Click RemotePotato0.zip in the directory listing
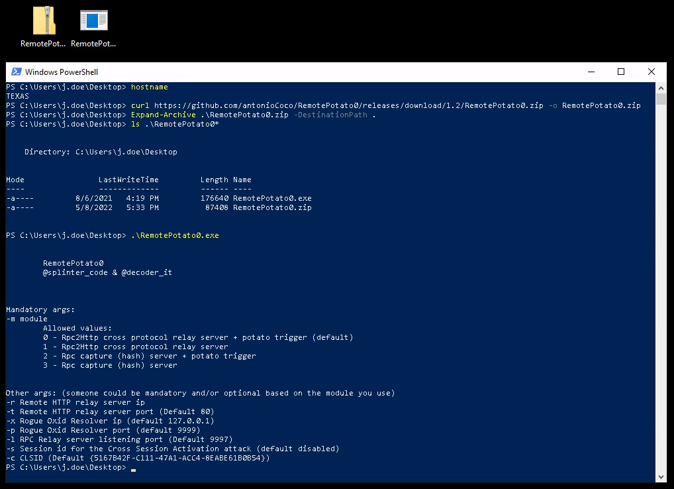This screenshot has height=489, width=674. click(272, 207)
